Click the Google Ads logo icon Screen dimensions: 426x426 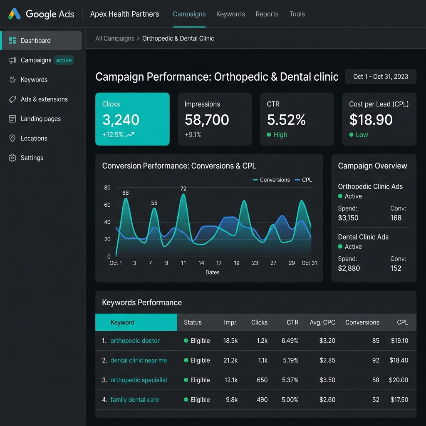(15, 14)
